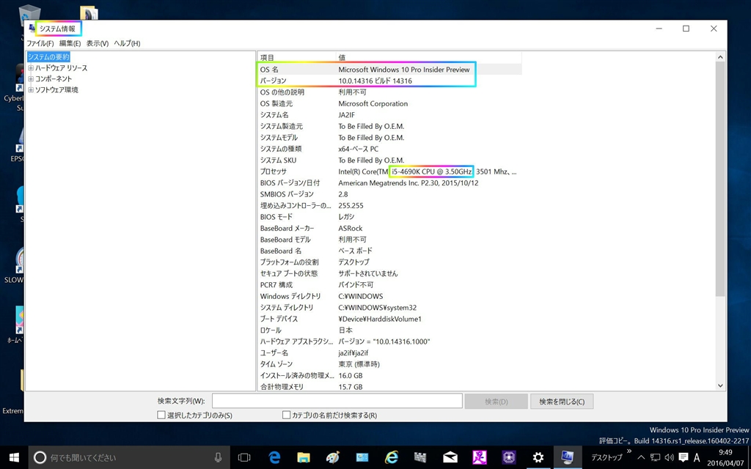Focus the 検索文字列 input field
This screenshot has width=751, height=469.
tap(337, 401)
